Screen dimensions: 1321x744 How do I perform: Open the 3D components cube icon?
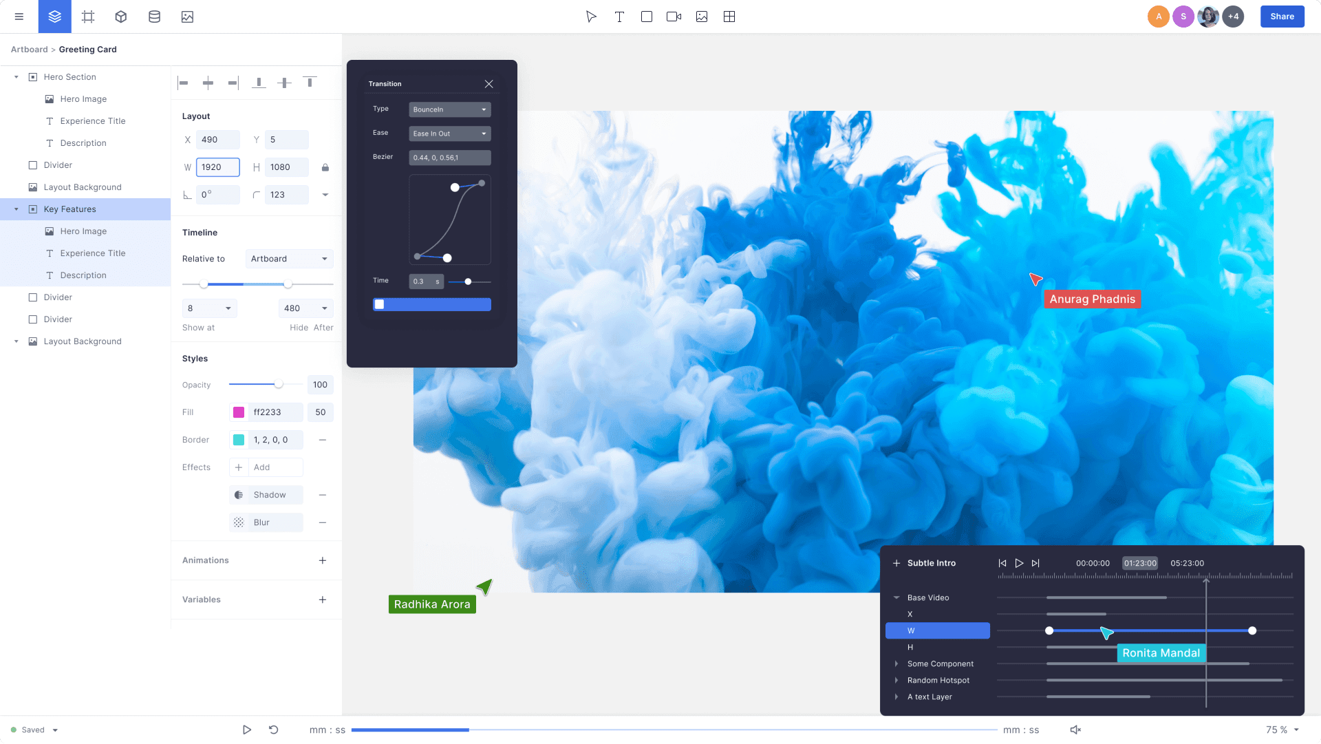pos(121,17)
